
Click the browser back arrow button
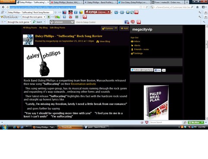pyautogui.click(x=3, y=7)
